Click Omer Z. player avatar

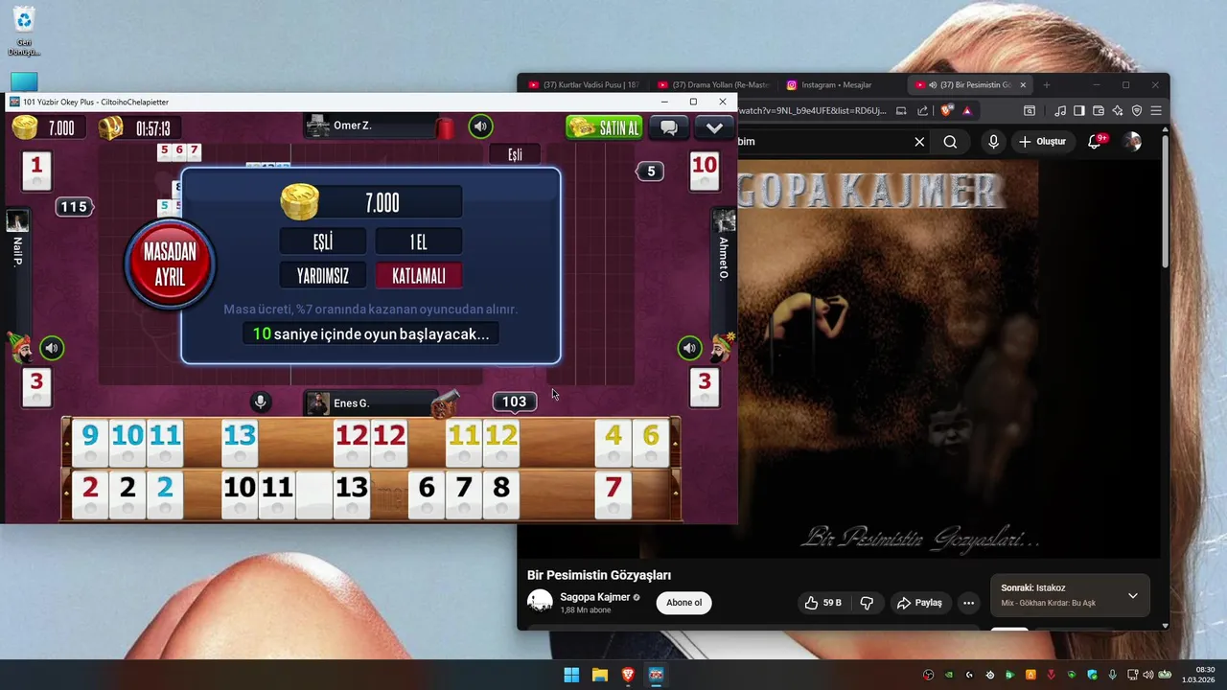(x=318, y=126)
